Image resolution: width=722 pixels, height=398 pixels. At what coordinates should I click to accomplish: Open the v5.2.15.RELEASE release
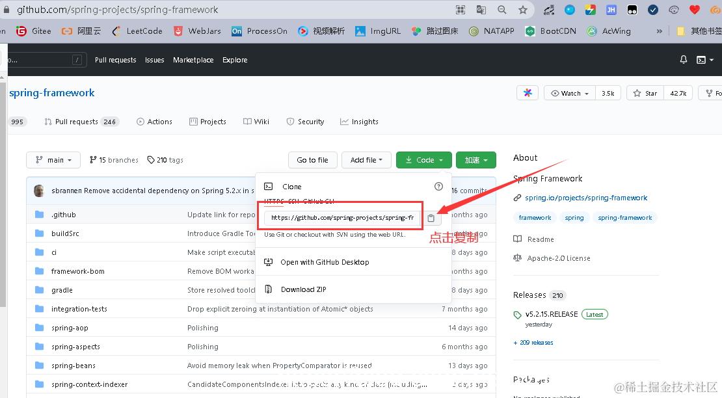click(x=551, y=314)
